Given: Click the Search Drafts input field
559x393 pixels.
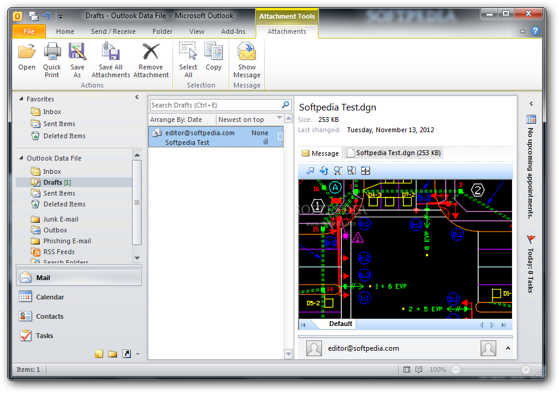Looking at the screenshot, I should [216, 105].
